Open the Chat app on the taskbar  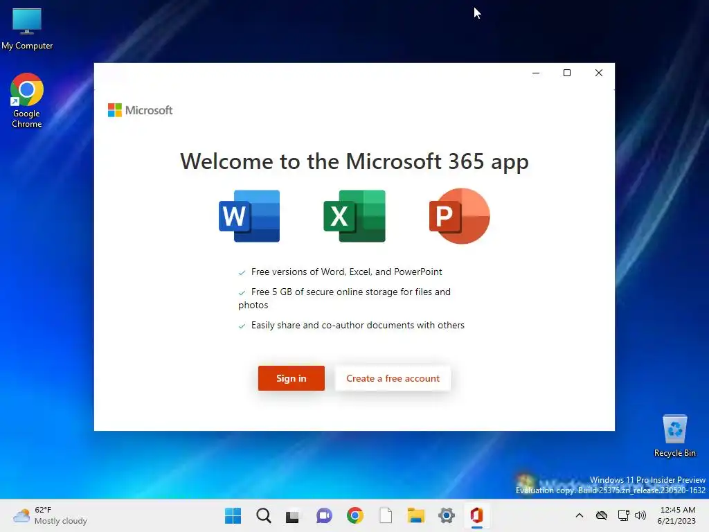click(x=324, y=515)
